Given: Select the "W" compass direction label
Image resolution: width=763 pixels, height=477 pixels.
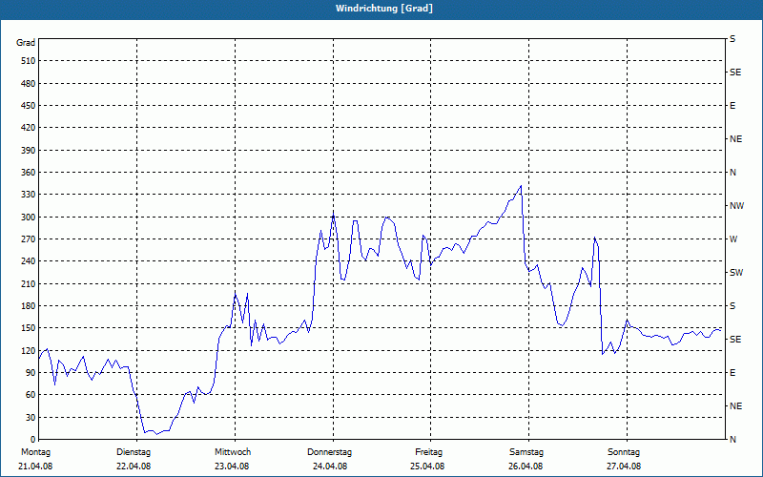Looking at the screenshot, I should pos(733,239).
